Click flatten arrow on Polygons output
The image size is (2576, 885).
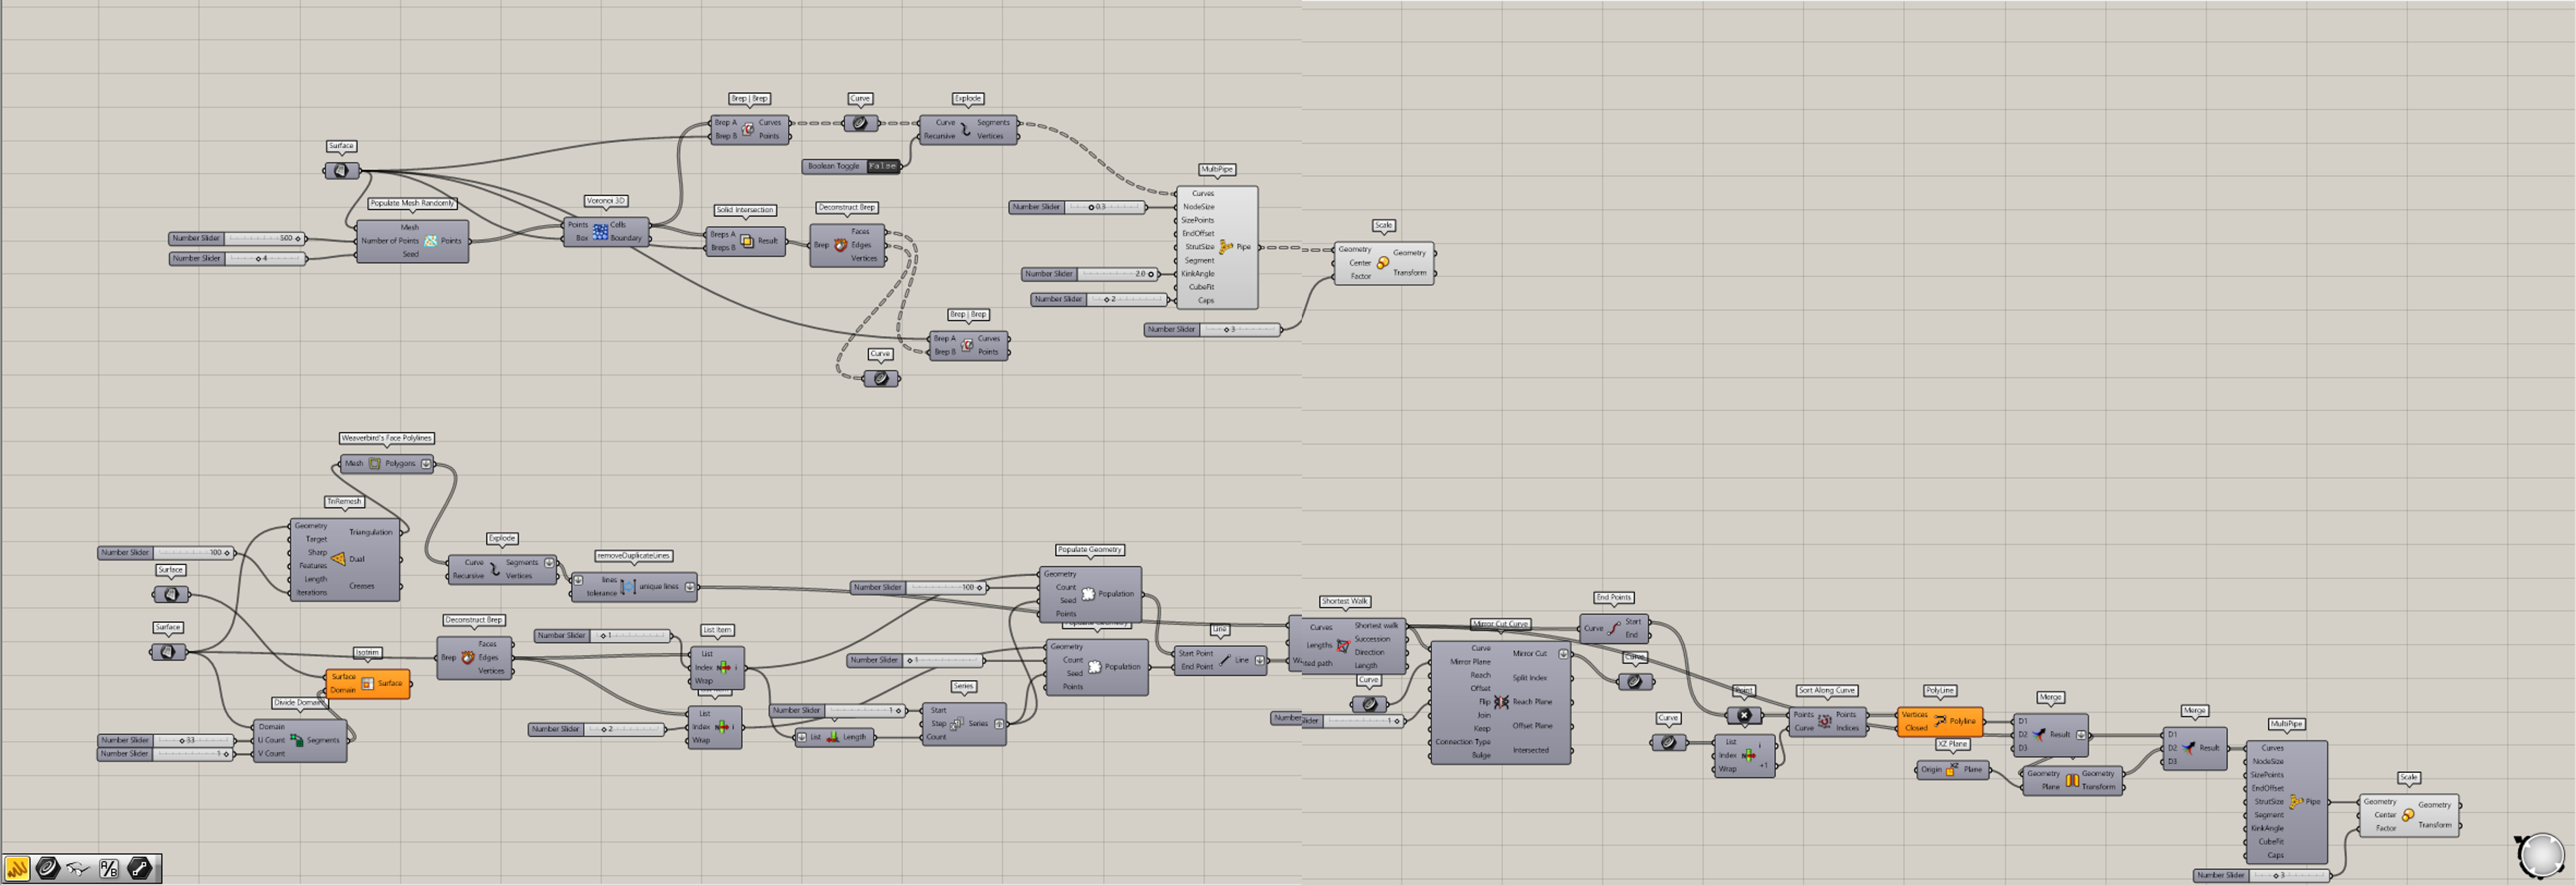coord(426,464)
